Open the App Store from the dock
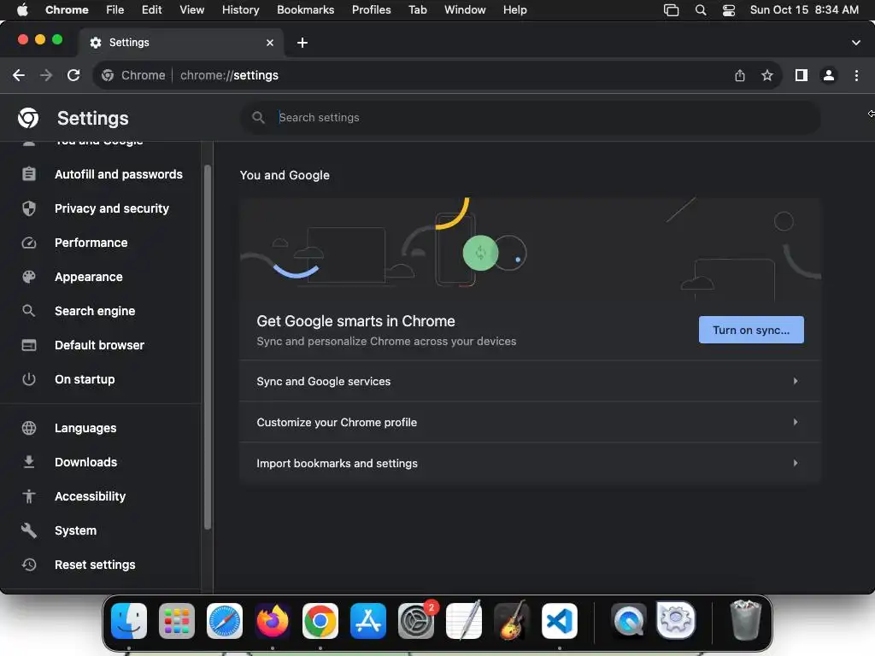Viewport: 875px width, 656px height. coord(368,621)
